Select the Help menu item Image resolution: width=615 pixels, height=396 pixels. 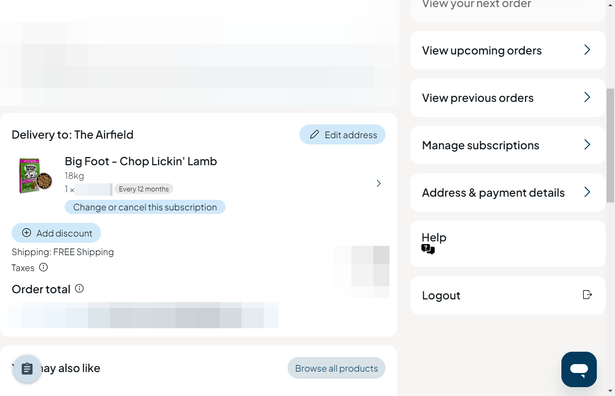click(x=508, y=244)
